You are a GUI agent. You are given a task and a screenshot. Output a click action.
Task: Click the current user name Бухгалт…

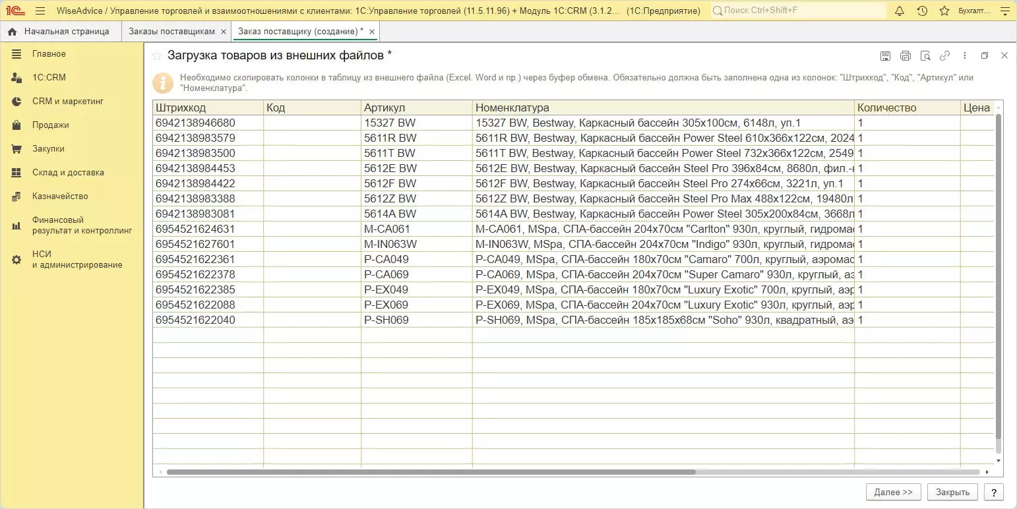(974, 11)
